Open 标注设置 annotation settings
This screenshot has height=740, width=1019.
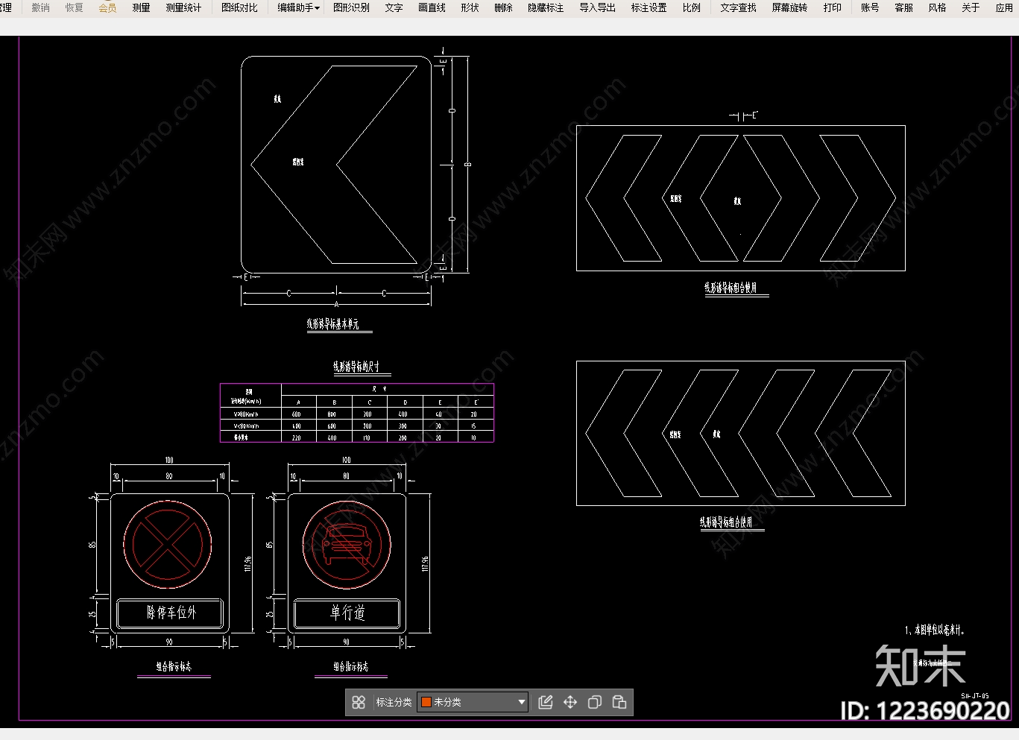pyautogui.click(x=649, y=7)
